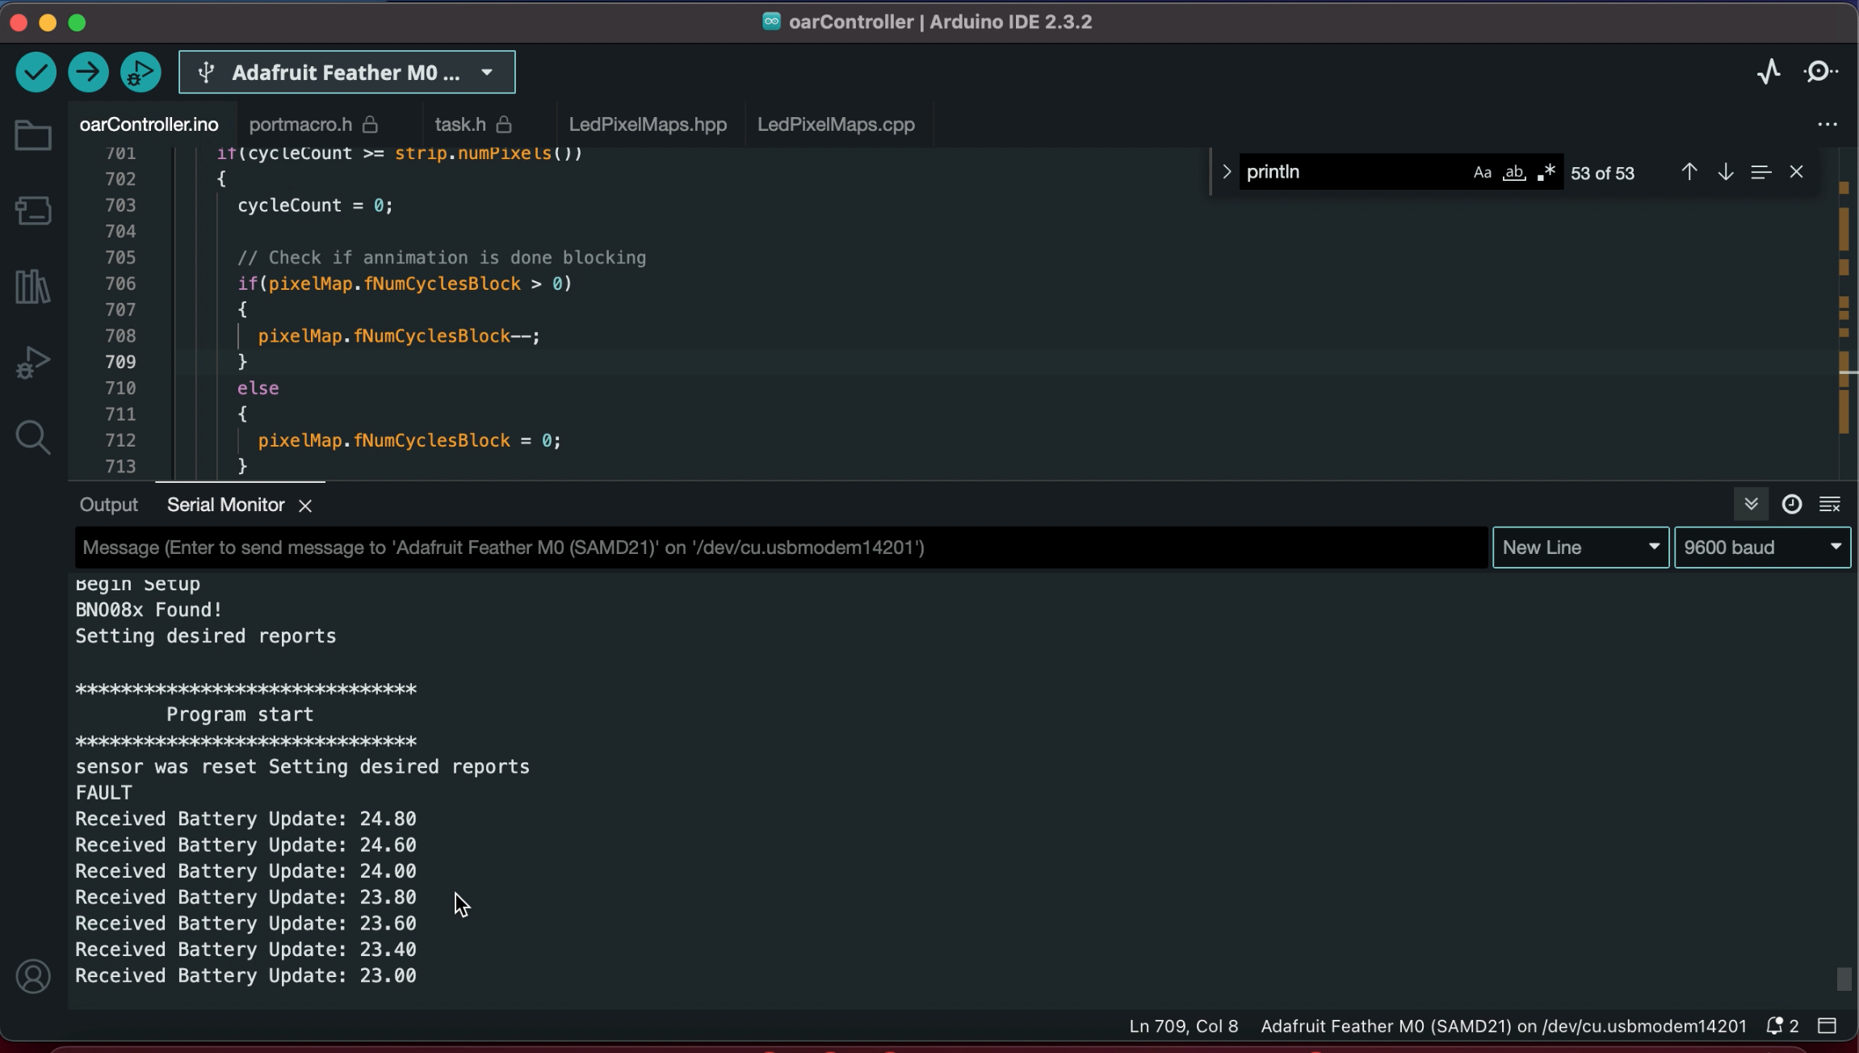This screenshot has width=1859, height=1053.
Task: Open the user account profile icon
Action: 33,976
